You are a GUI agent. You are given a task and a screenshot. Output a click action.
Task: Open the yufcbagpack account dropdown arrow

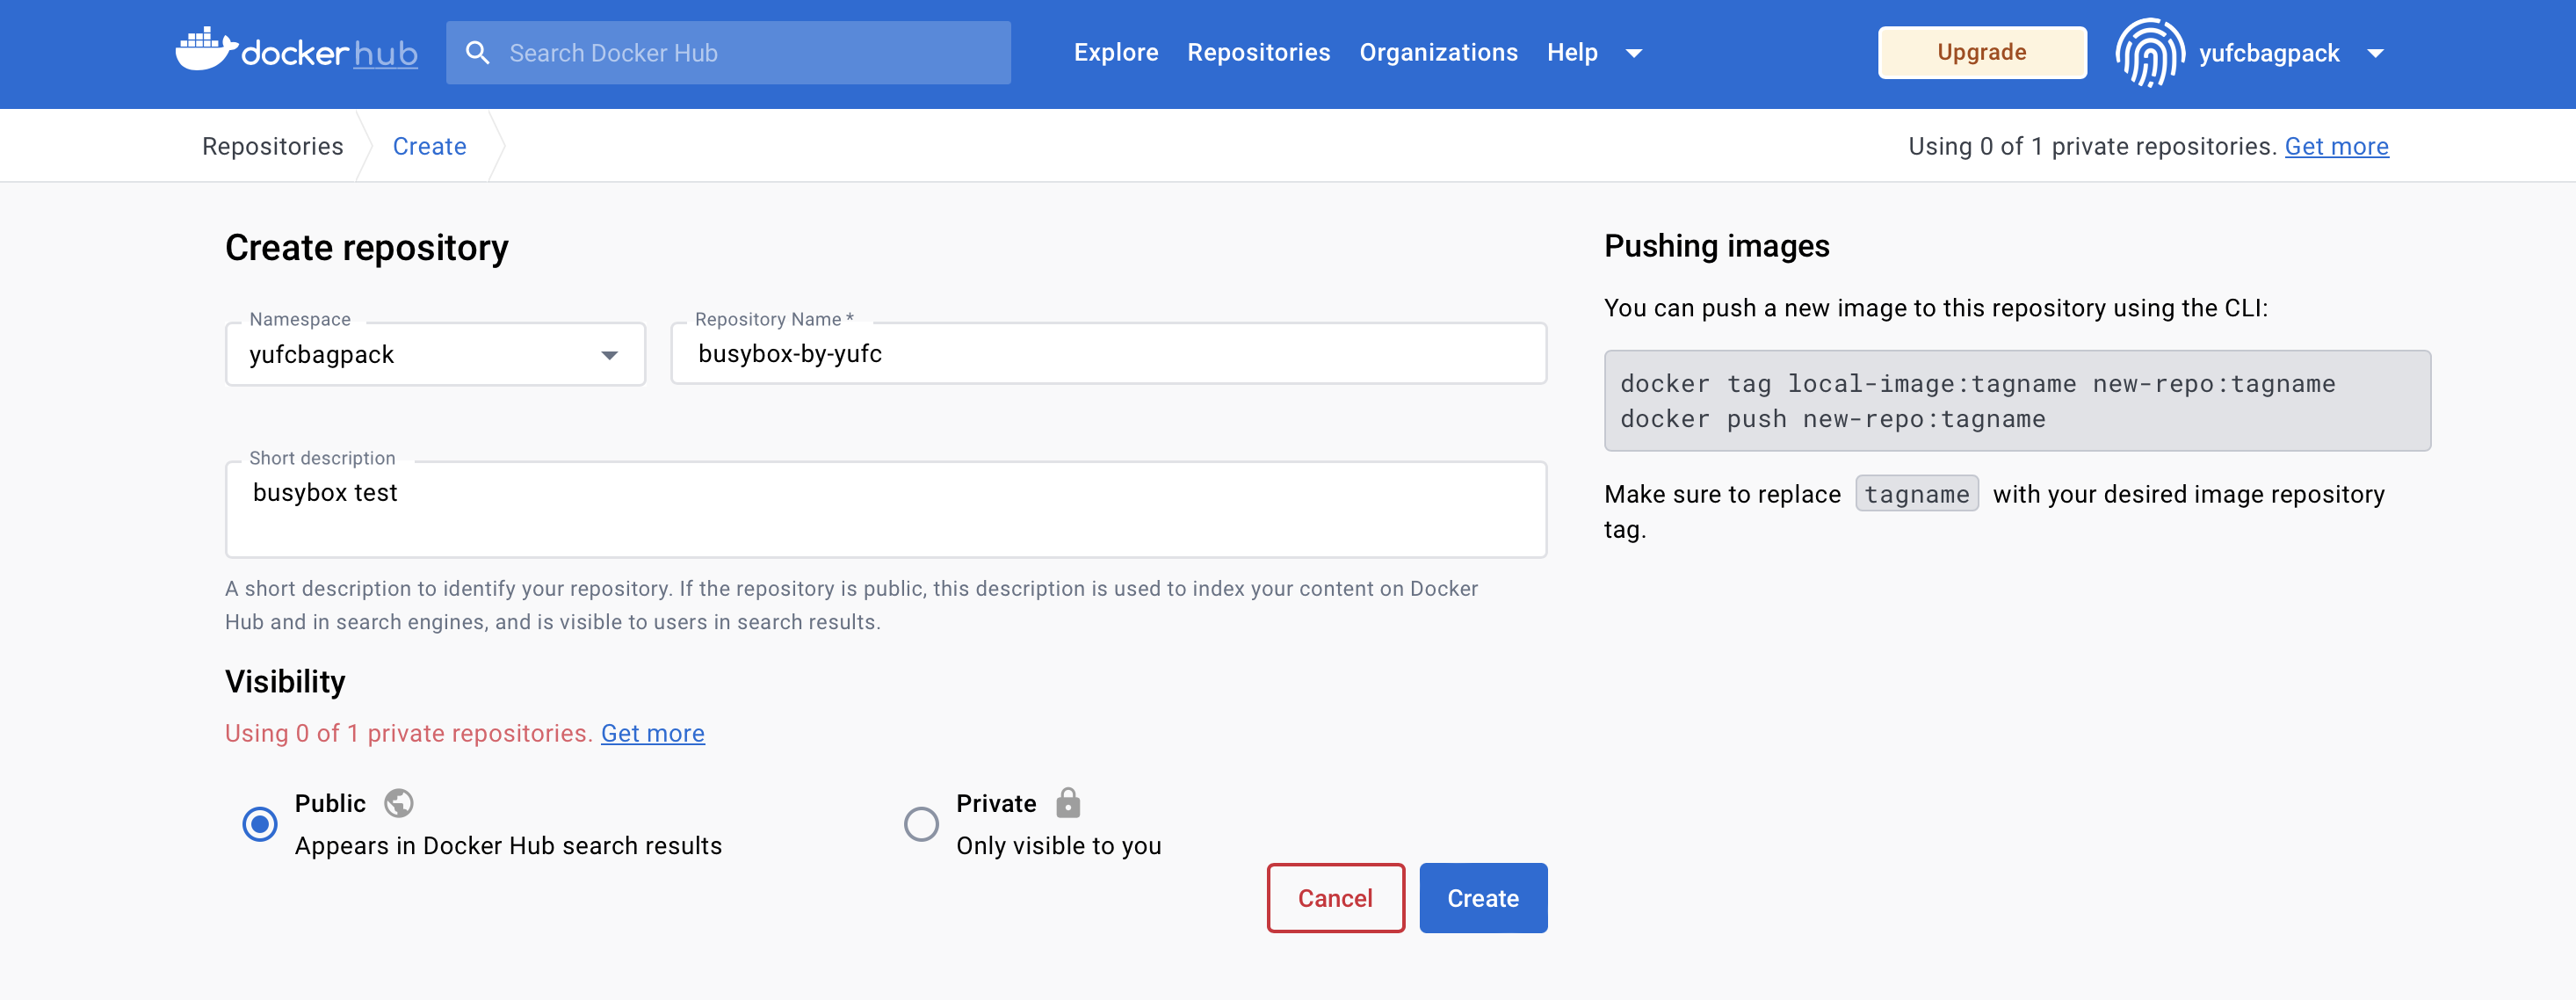(x=2375, y=53)
